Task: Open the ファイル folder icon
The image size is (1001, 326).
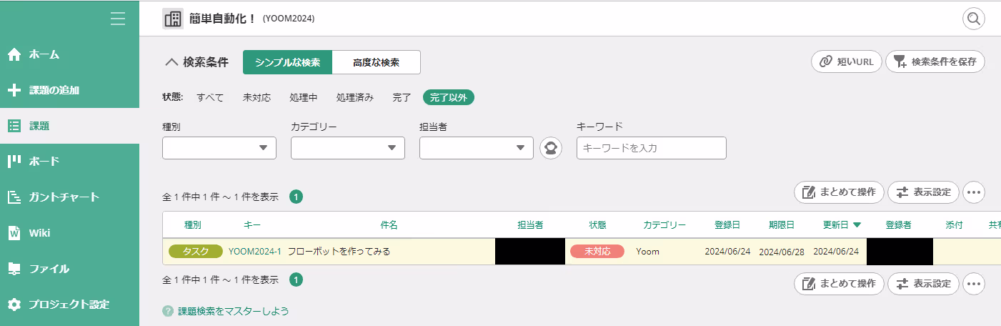Action: [x=14, y=269]
